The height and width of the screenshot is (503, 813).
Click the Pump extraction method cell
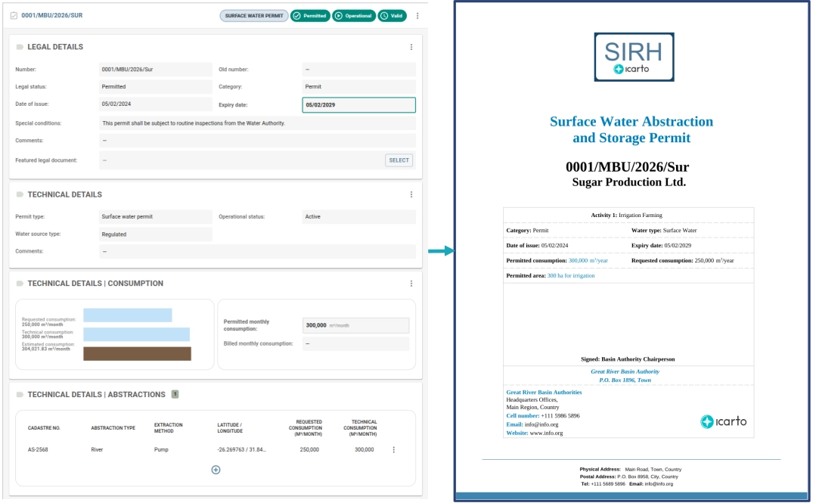click(x=161, y=450)
